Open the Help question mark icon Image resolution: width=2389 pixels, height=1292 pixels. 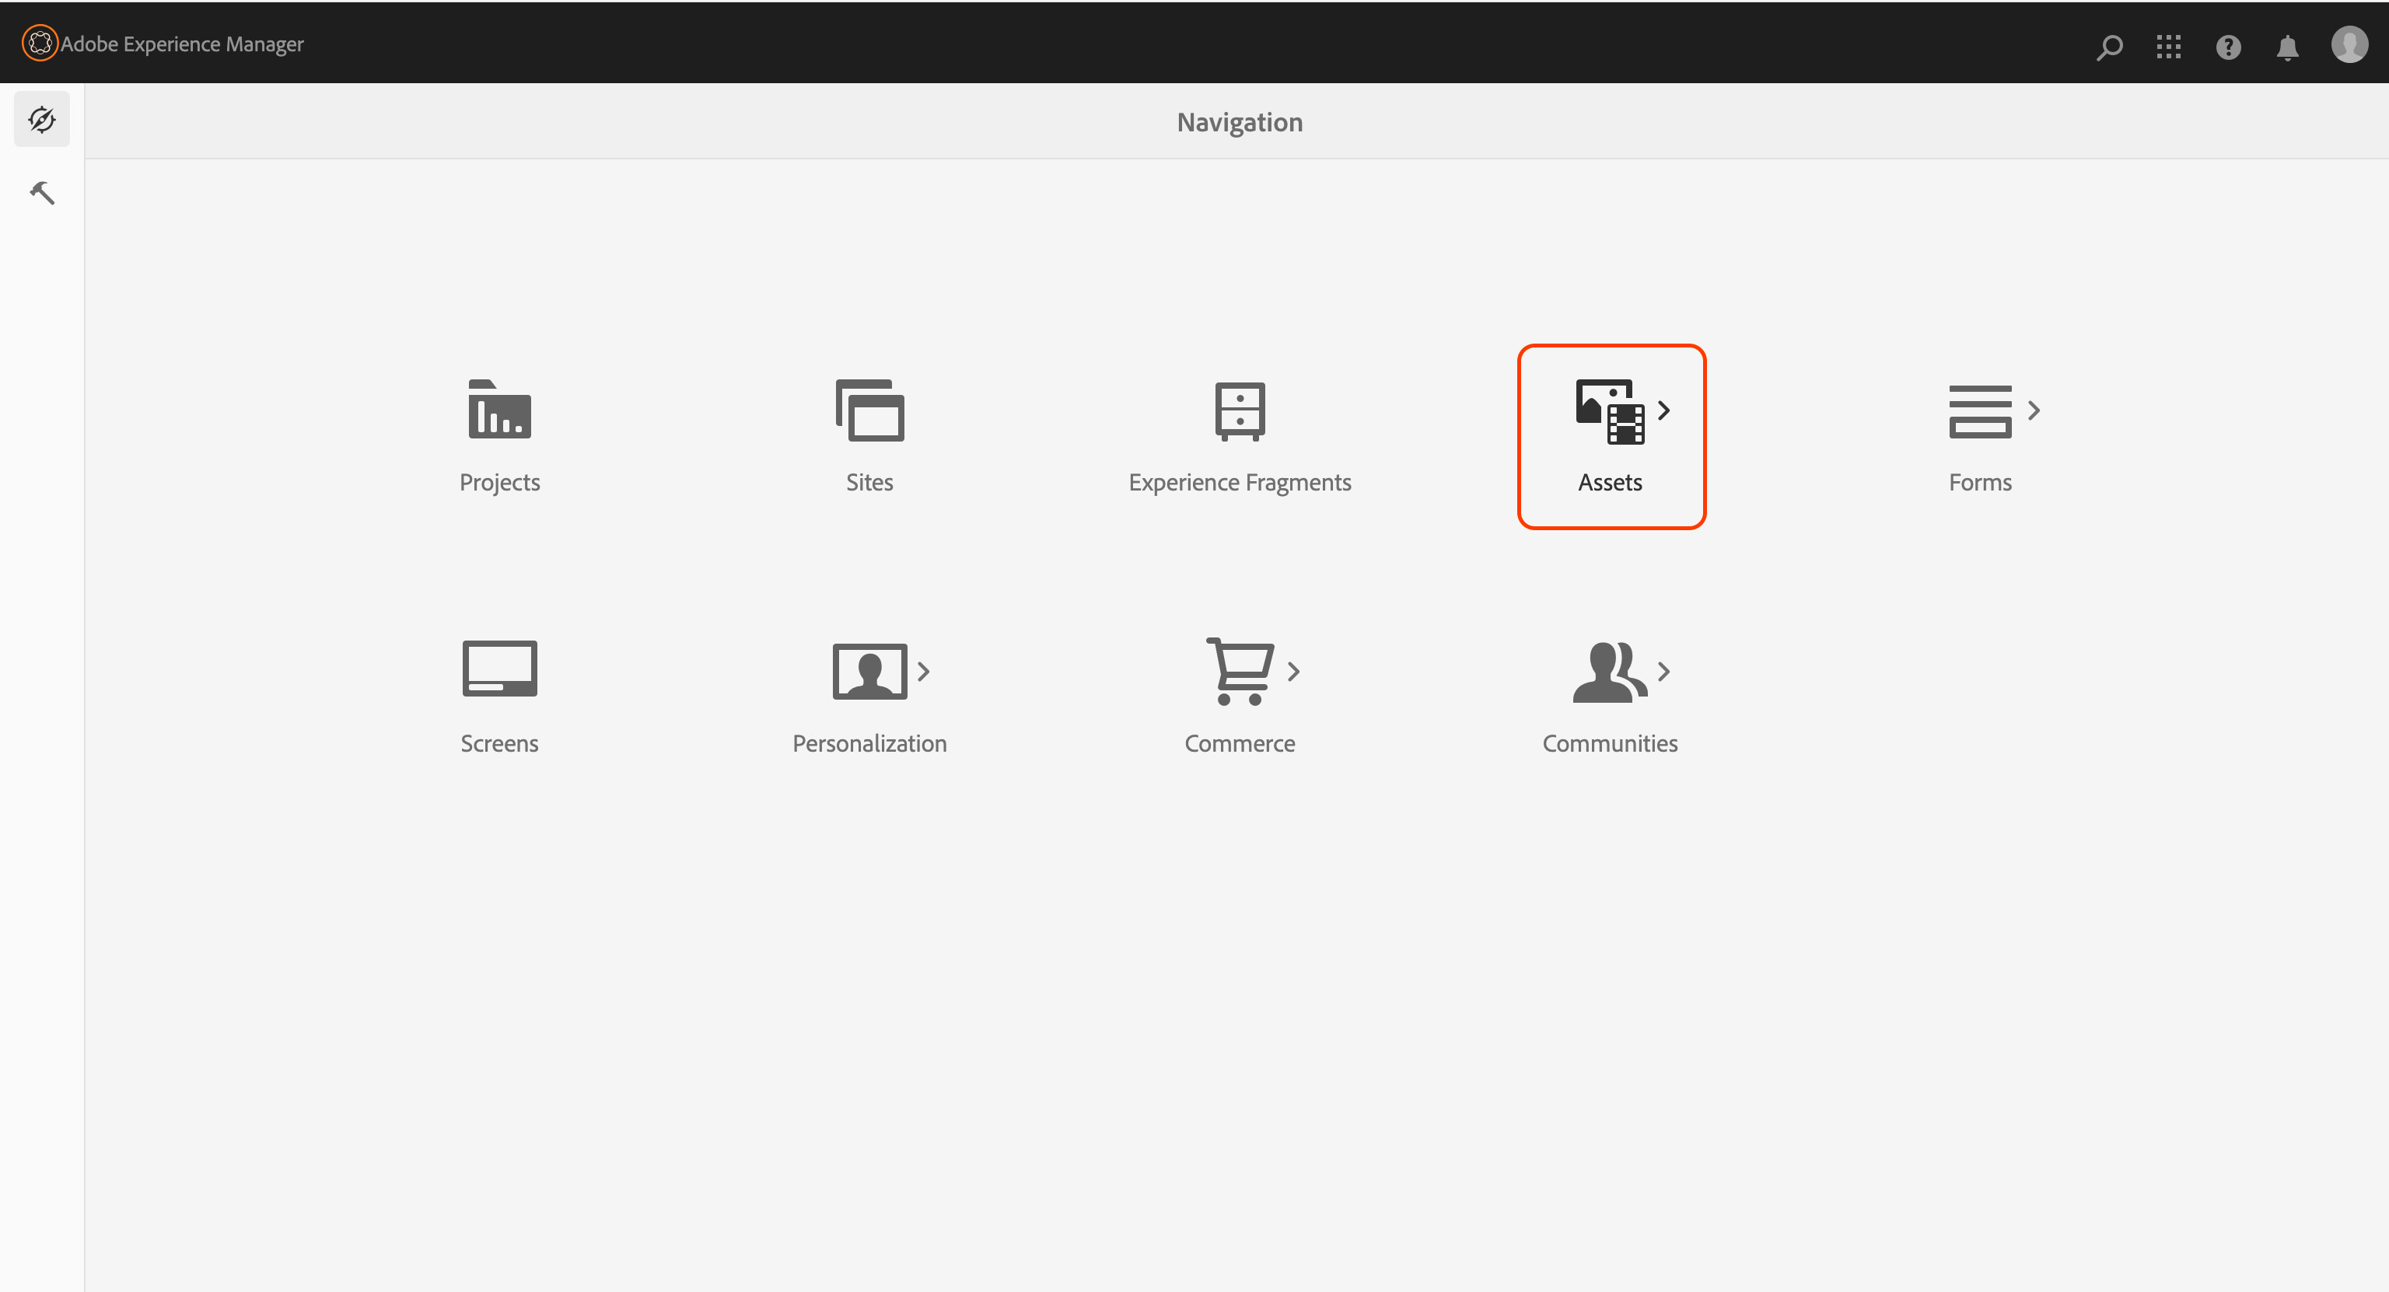(x=2227, y=47)
